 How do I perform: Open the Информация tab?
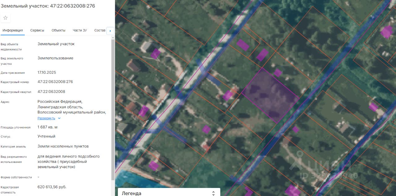click(x=13, y=30)
